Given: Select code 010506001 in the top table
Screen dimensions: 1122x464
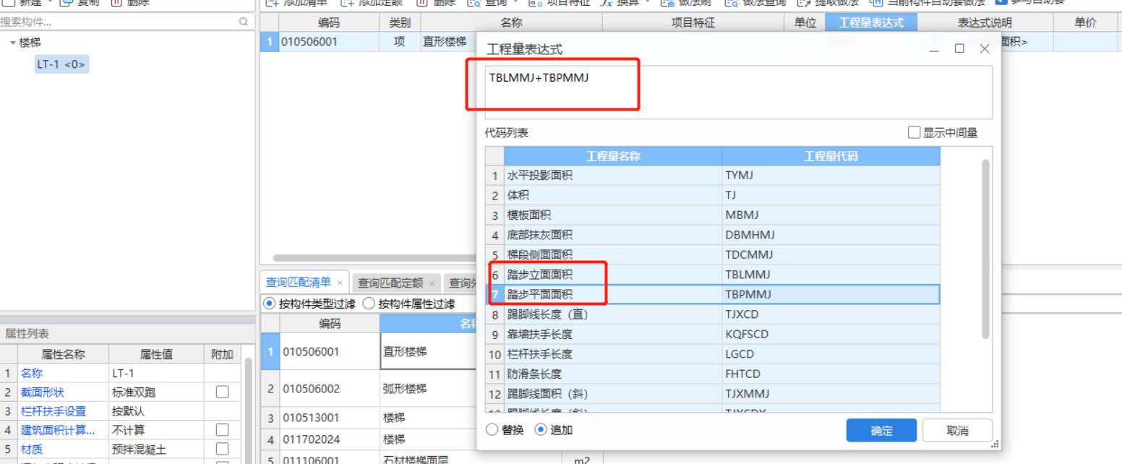Looking at the screenshot, I should coord(328,42).
